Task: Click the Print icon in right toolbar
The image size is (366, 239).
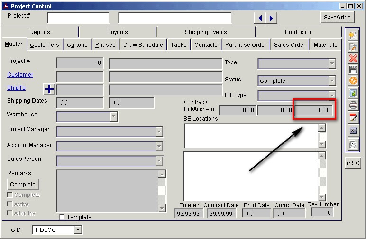Action: click(x=353, y=105)
